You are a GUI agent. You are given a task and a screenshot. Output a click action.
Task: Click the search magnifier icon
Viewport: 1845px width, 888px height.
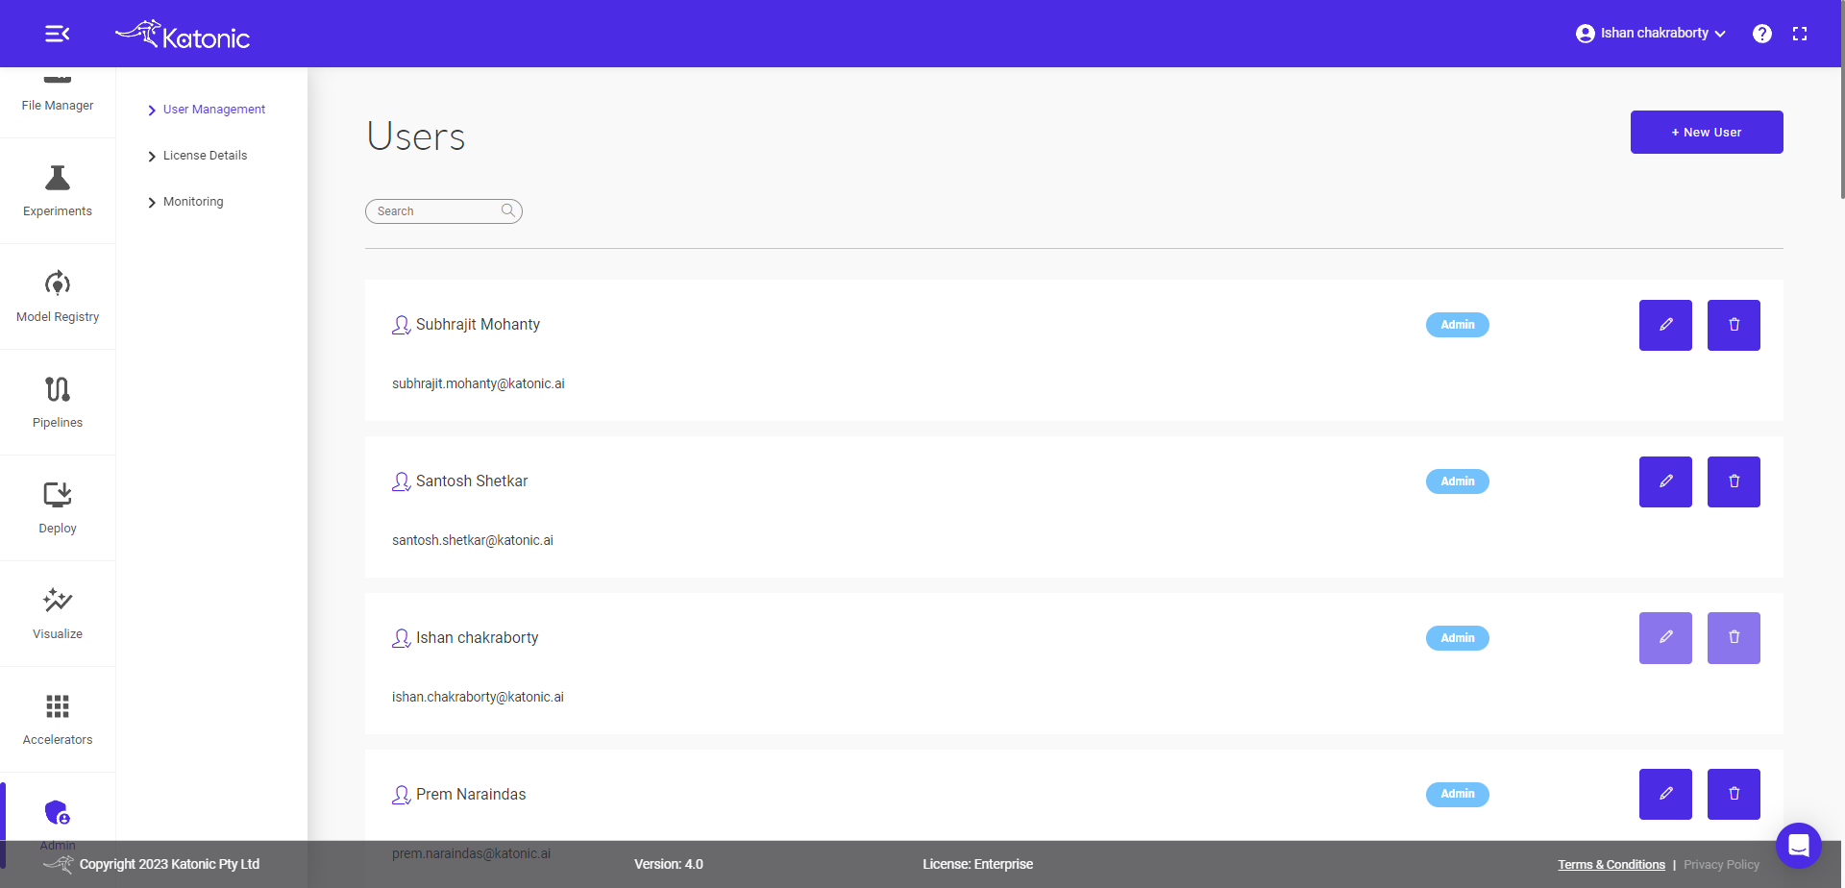tap(508, 210)
